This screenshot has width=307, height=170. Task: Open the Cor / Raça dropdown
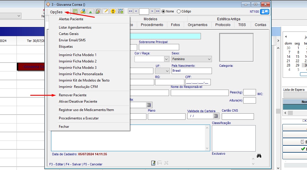166,59
